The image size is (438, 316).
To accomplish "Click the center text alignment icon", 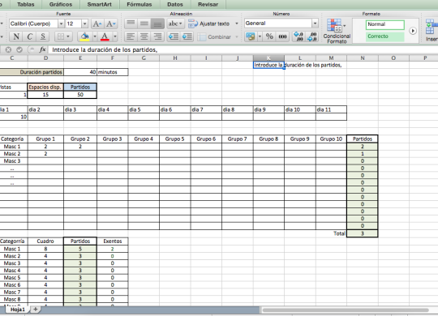I will point(144,36).
